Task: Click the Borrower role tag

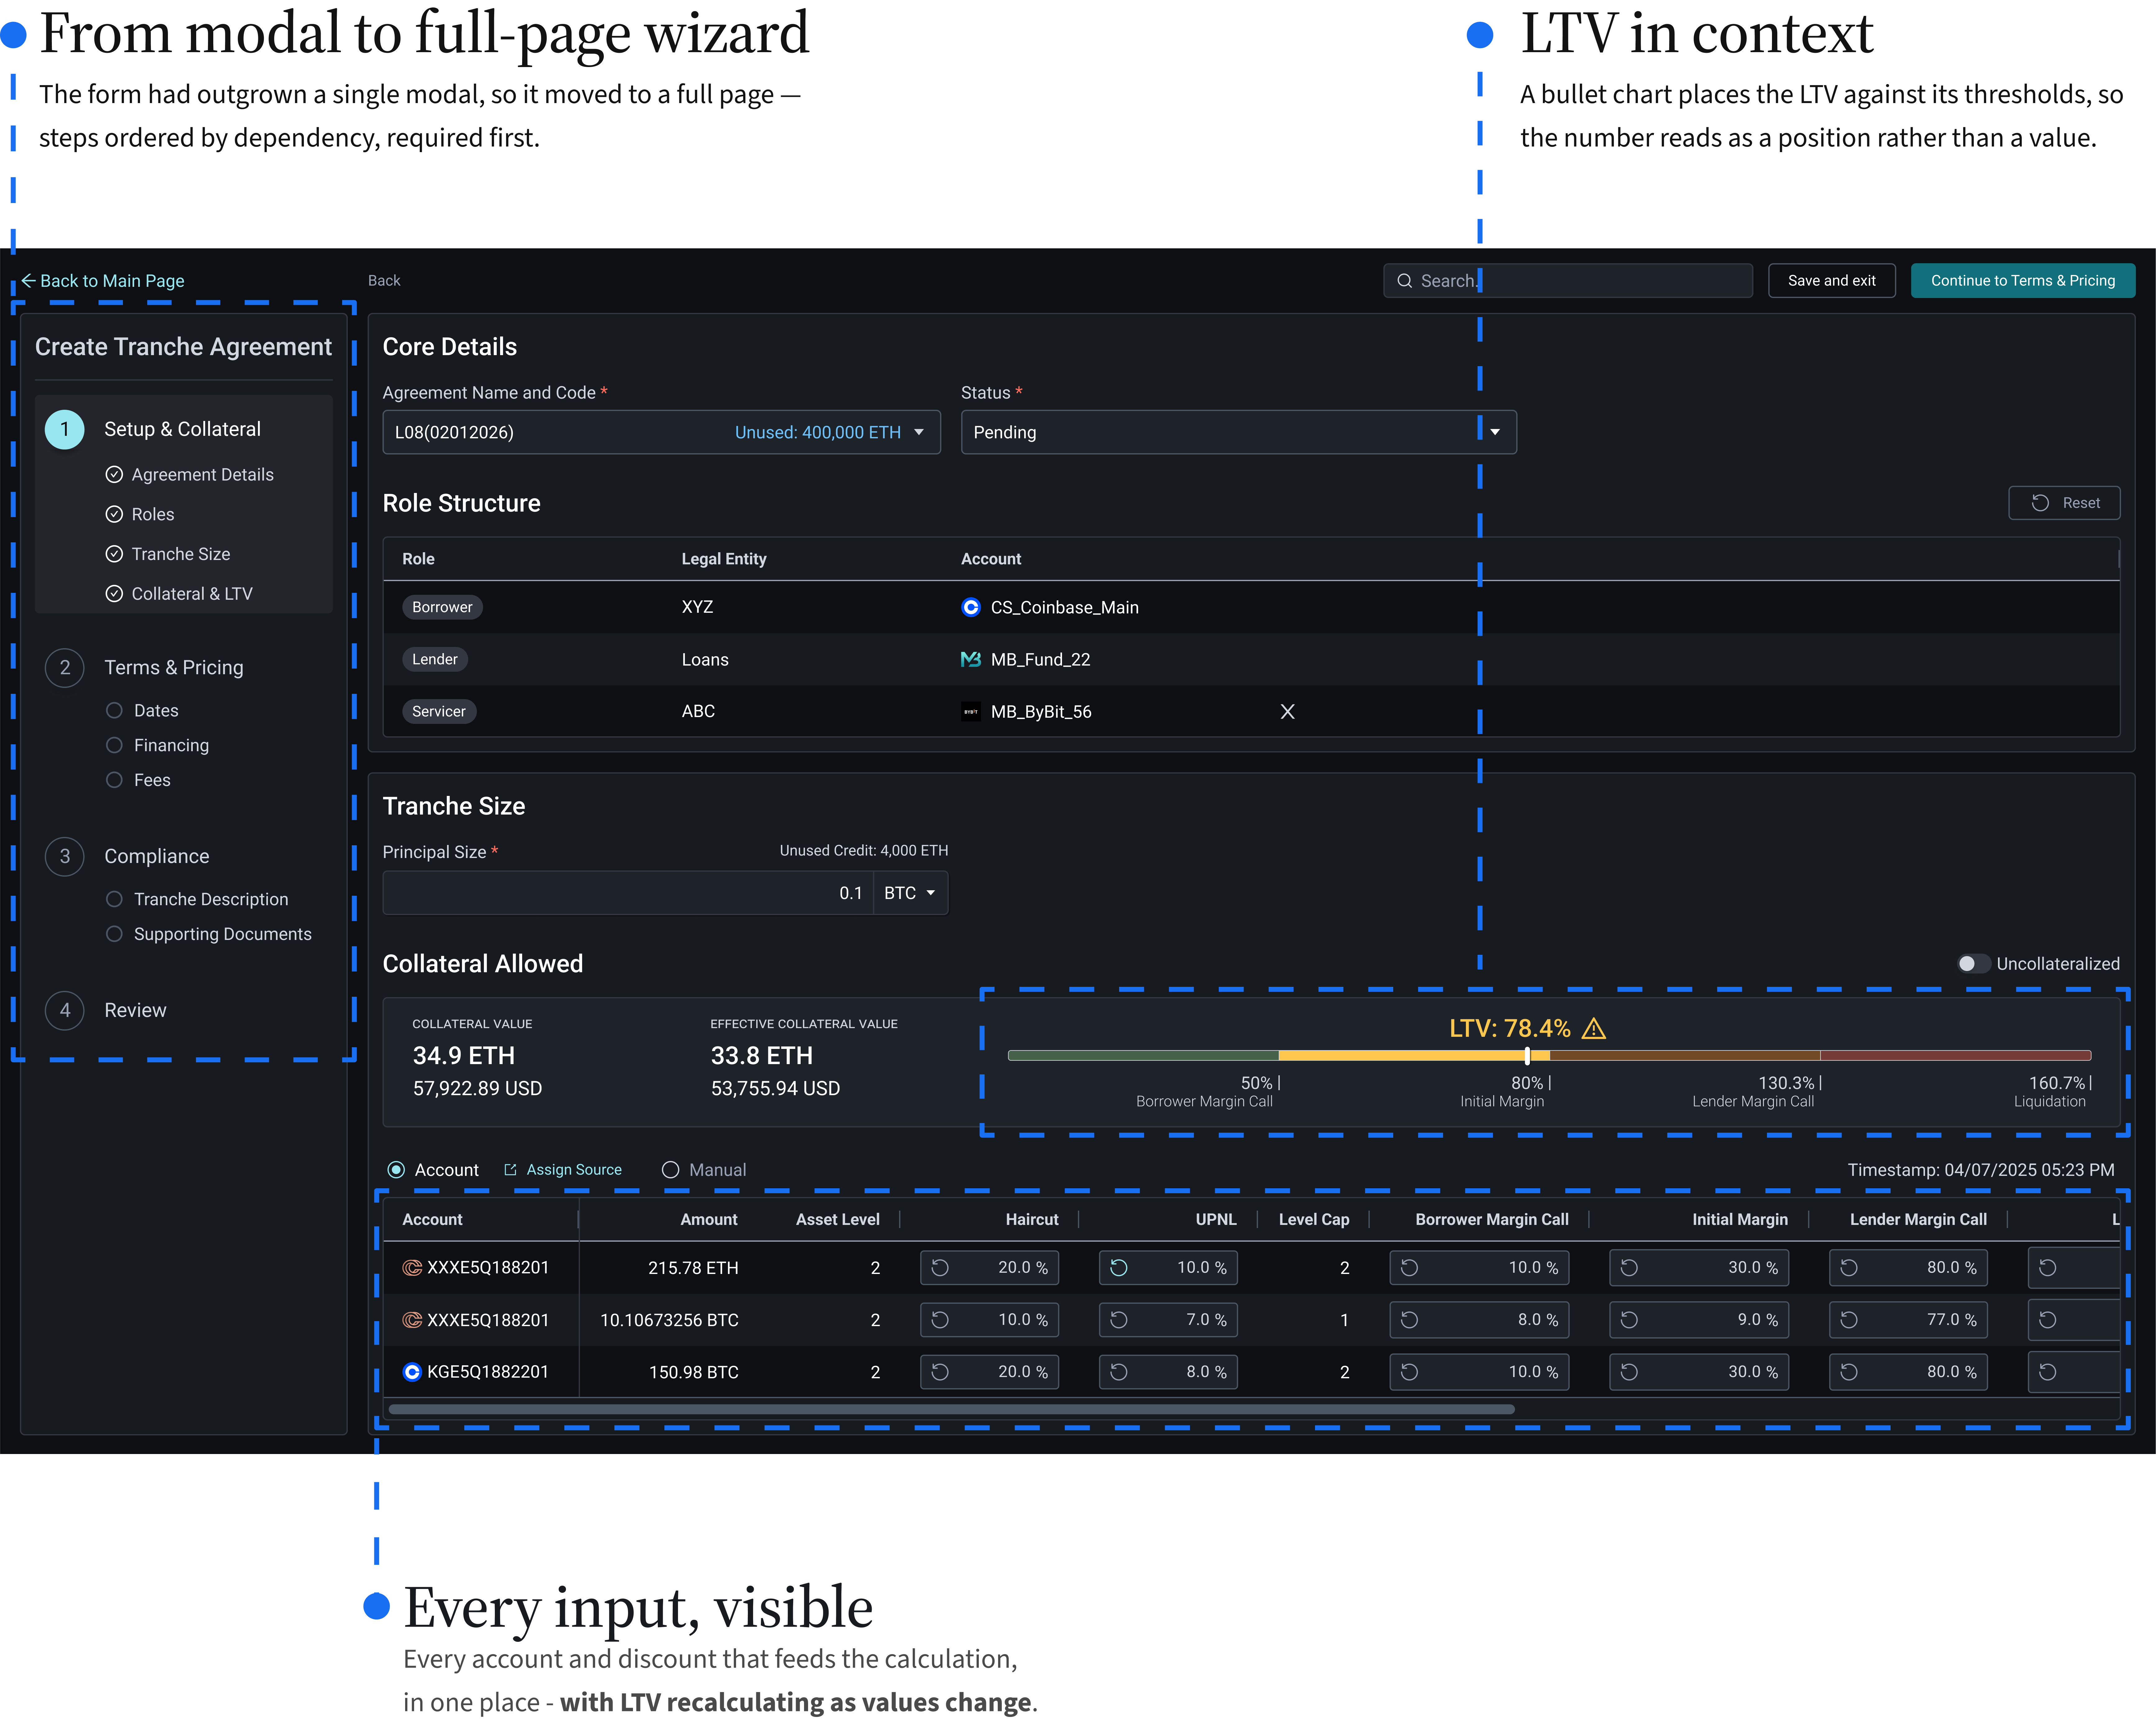Action: coord(442,607)
